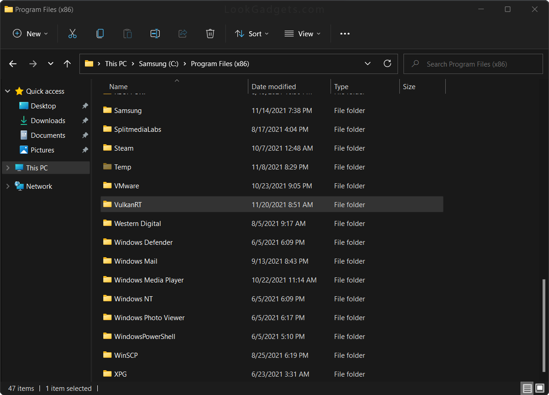This screenshot has width=549, height=395.
Task: Share the selected item
Action: click(183, 33)
